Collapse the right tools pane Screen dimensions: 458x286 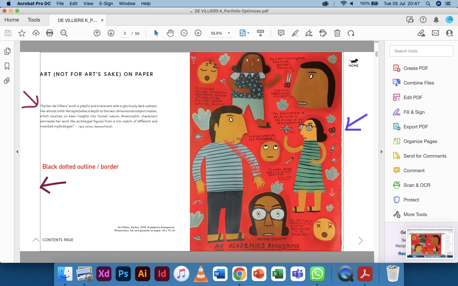[381, 152]
